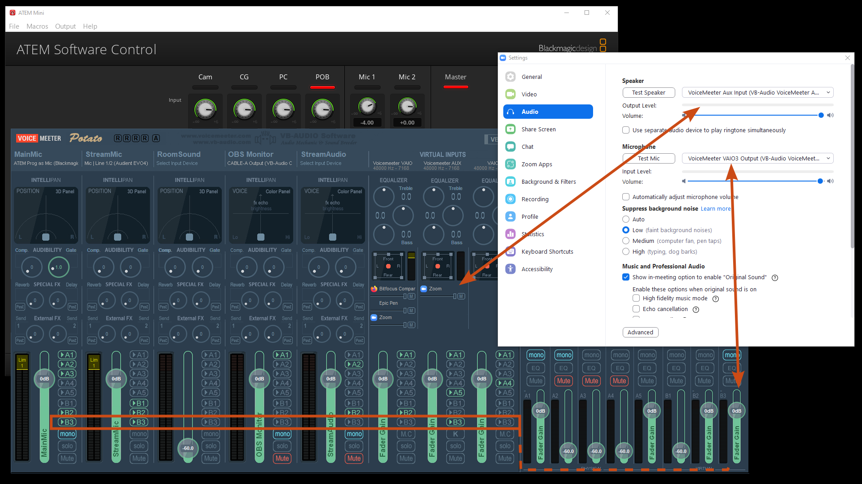Click help icon beside Original Sound option

(x=775, y=278)
